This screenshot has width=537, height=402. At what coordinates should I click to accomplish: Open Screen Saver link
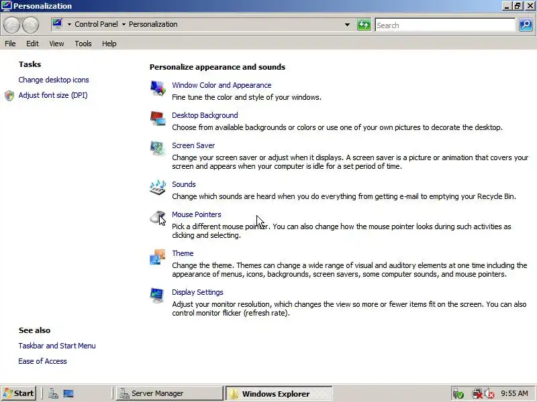(193, 145)
